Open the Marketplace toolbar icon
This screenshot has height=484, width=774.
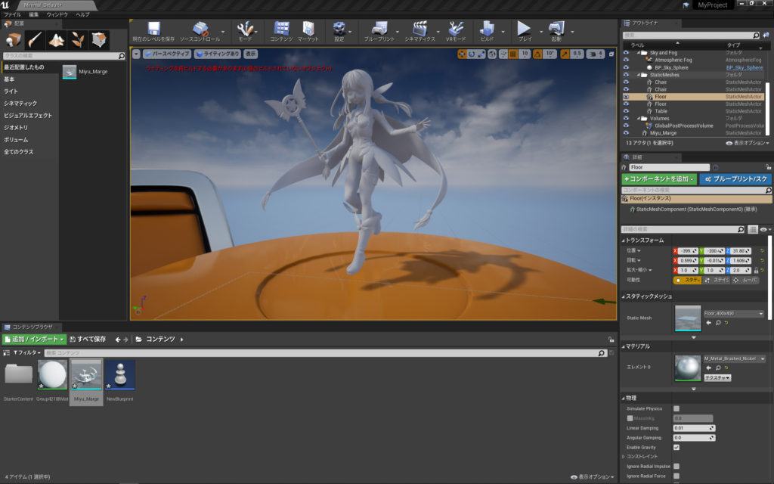308,29
